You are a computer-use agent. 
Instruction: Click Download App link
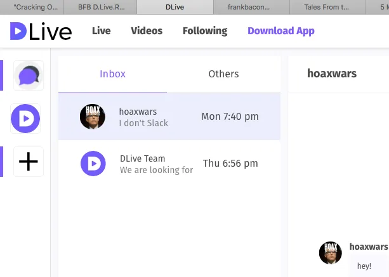281,31
